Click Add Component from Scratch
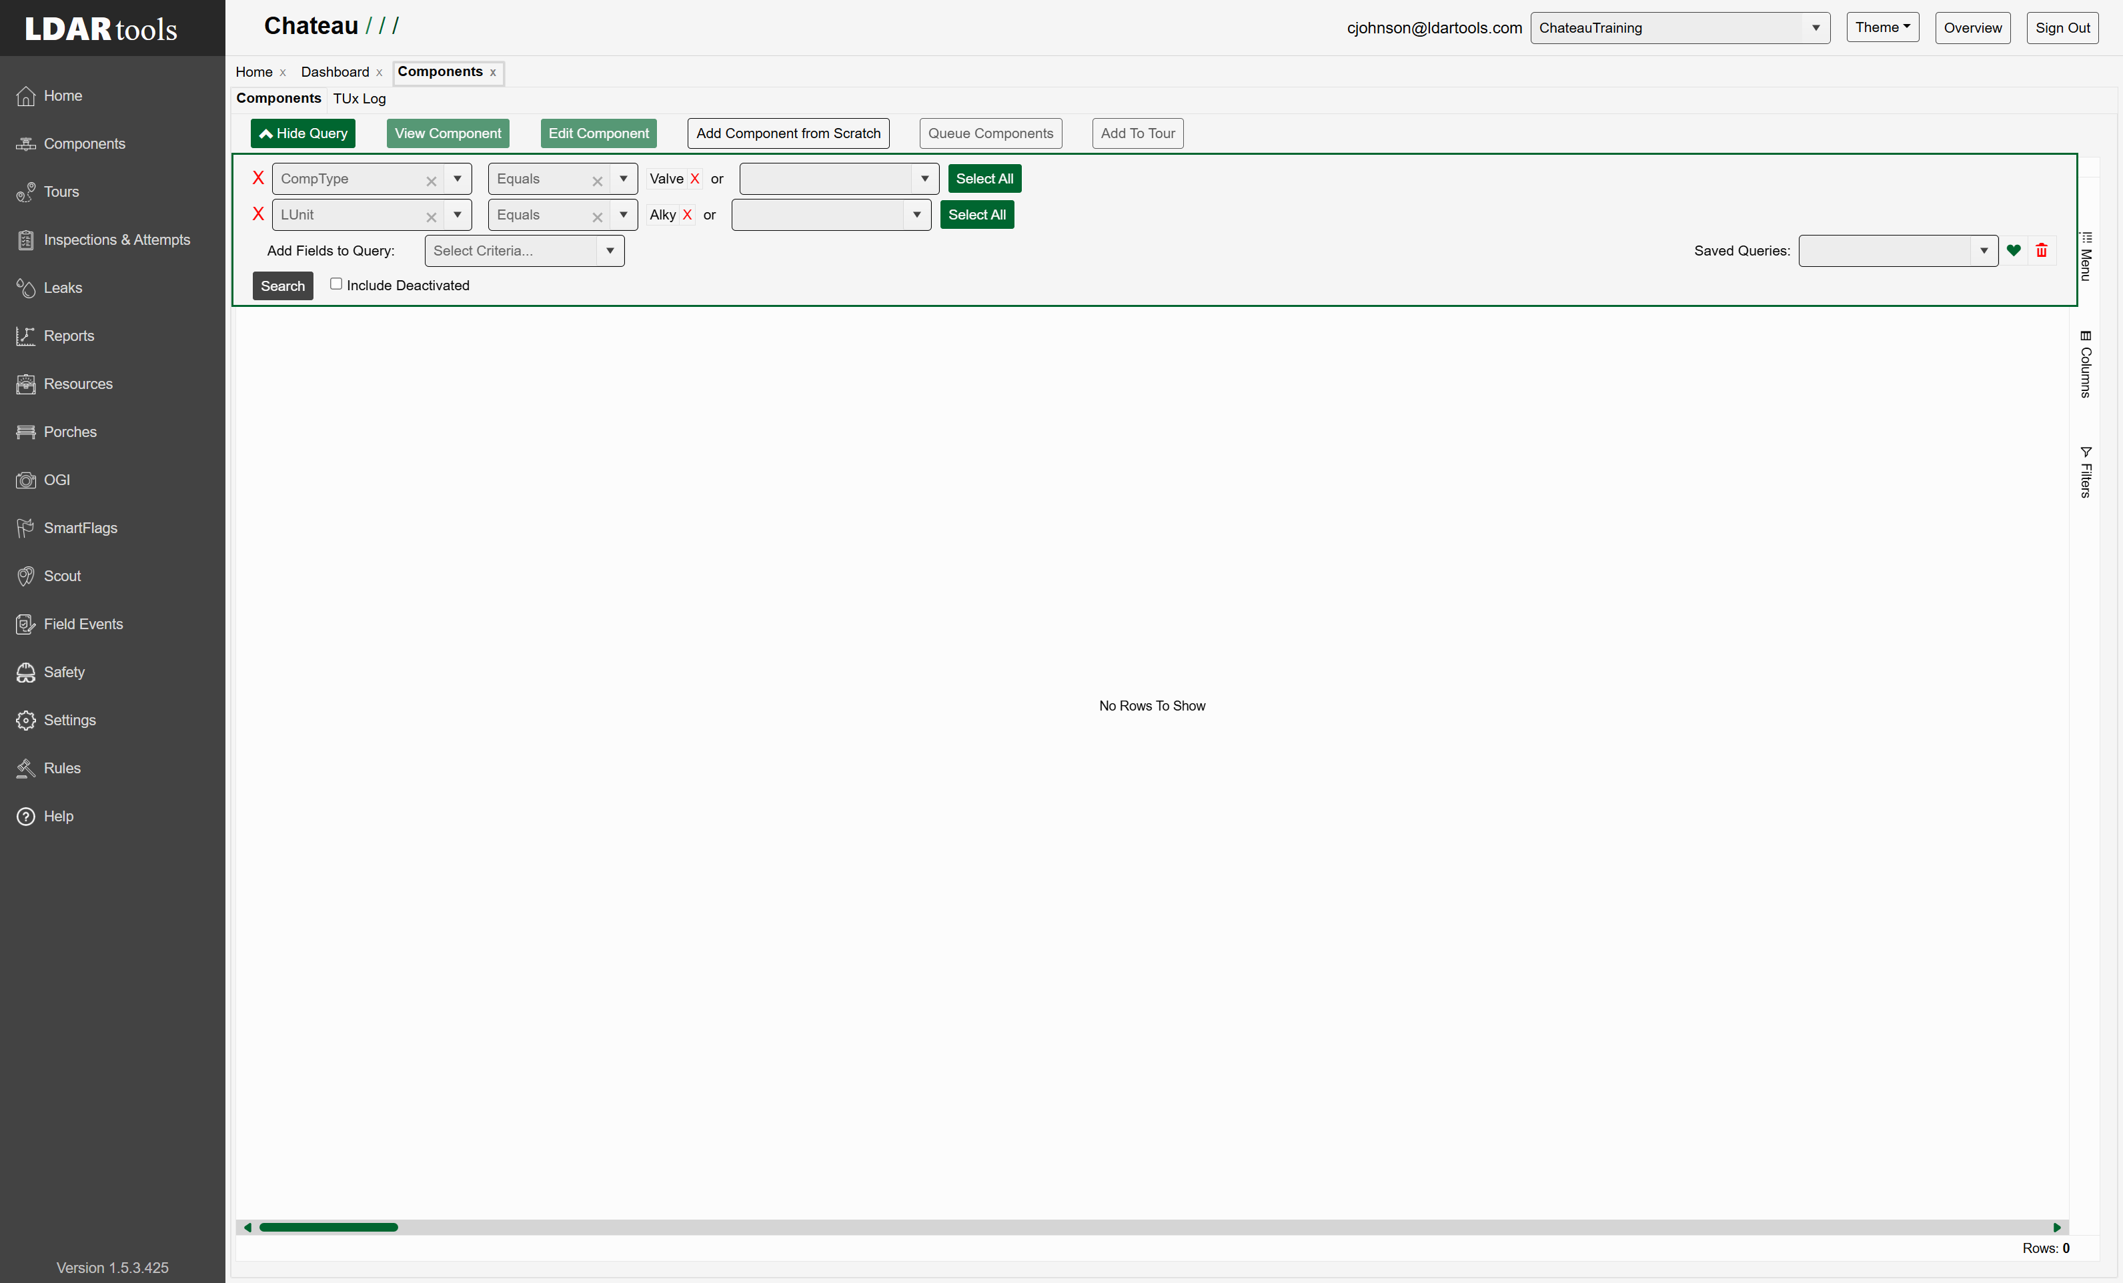The height and width of the screenshot is (1283, 2123). coord(788,133)
